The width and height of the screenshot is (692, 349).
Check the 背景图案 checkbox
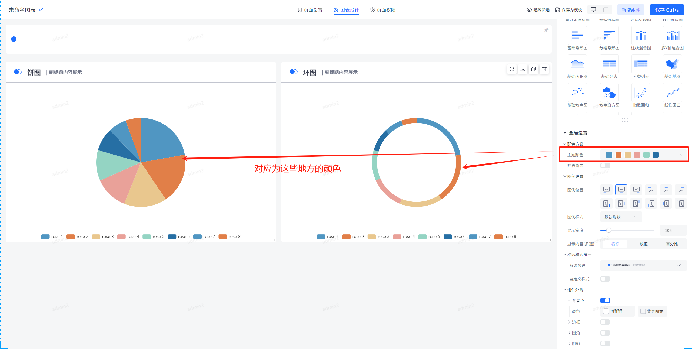(643, 311)
